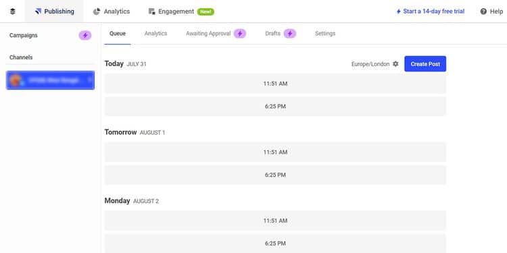Viewport: 507px width, 253px height.
Task: Click the Publishing arrow icon
Action: (38, 11)
